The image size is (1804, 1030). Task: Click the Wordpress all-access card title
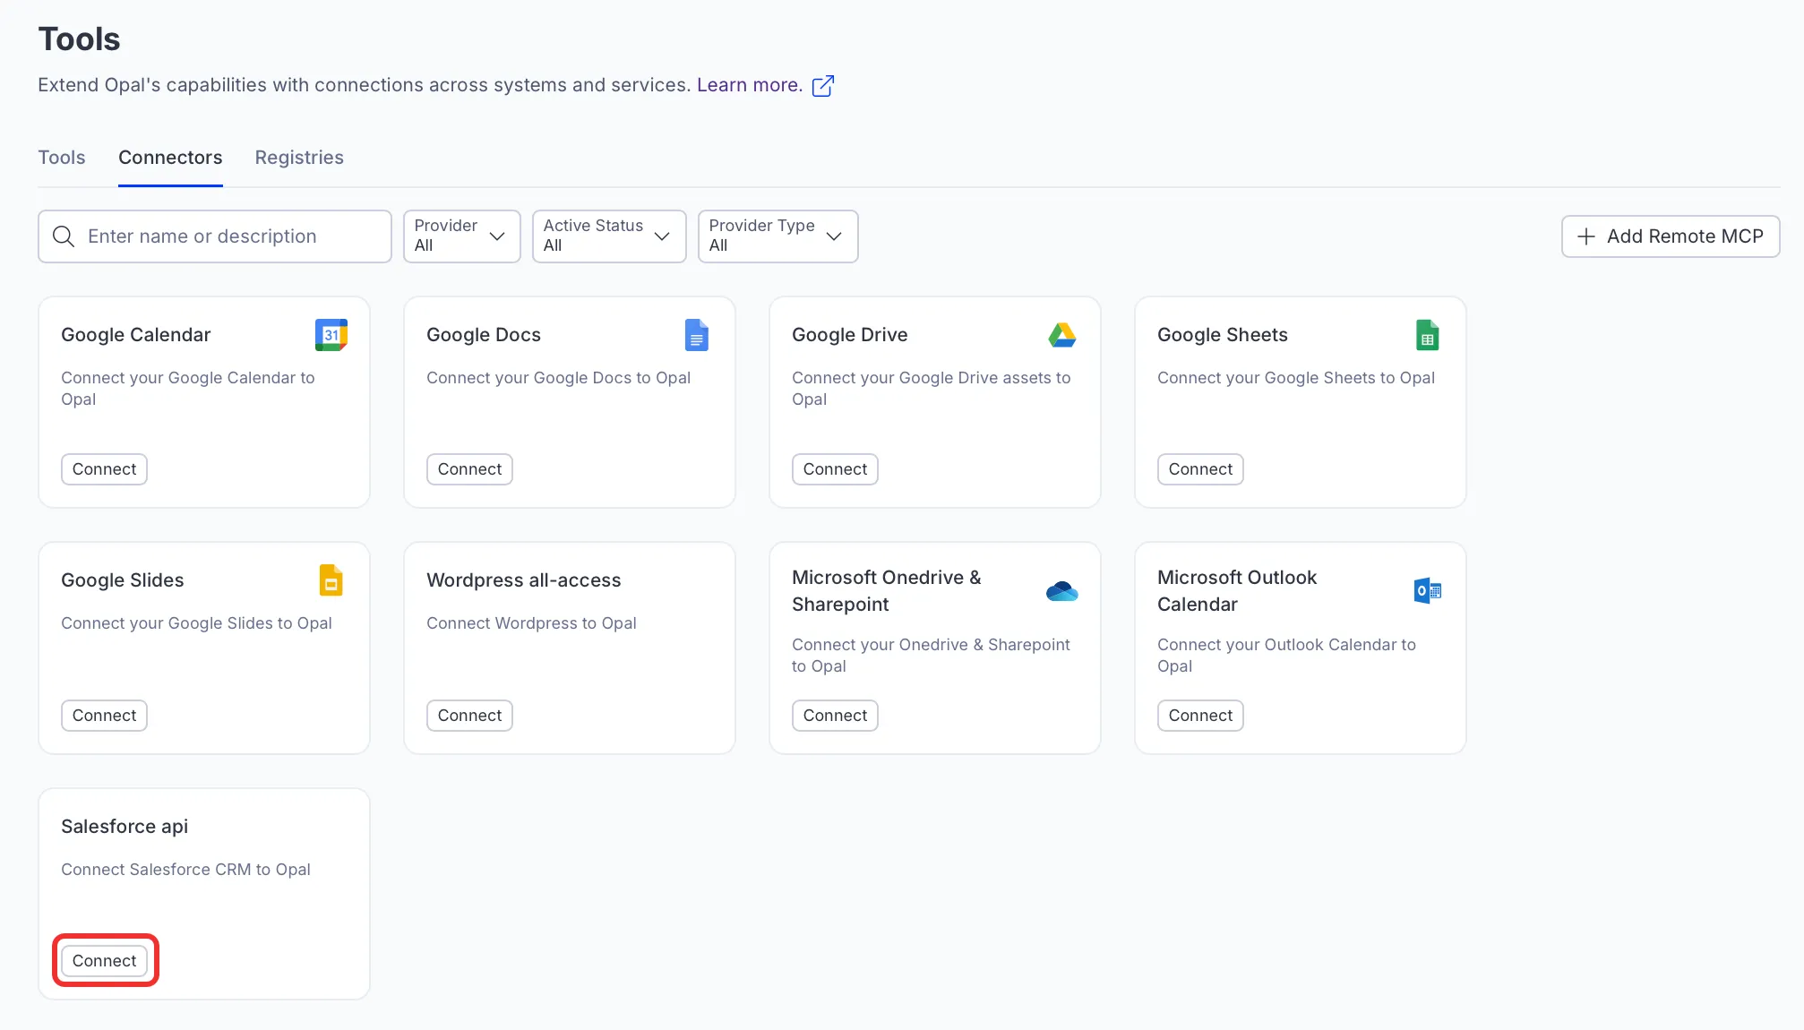[524, 580]
